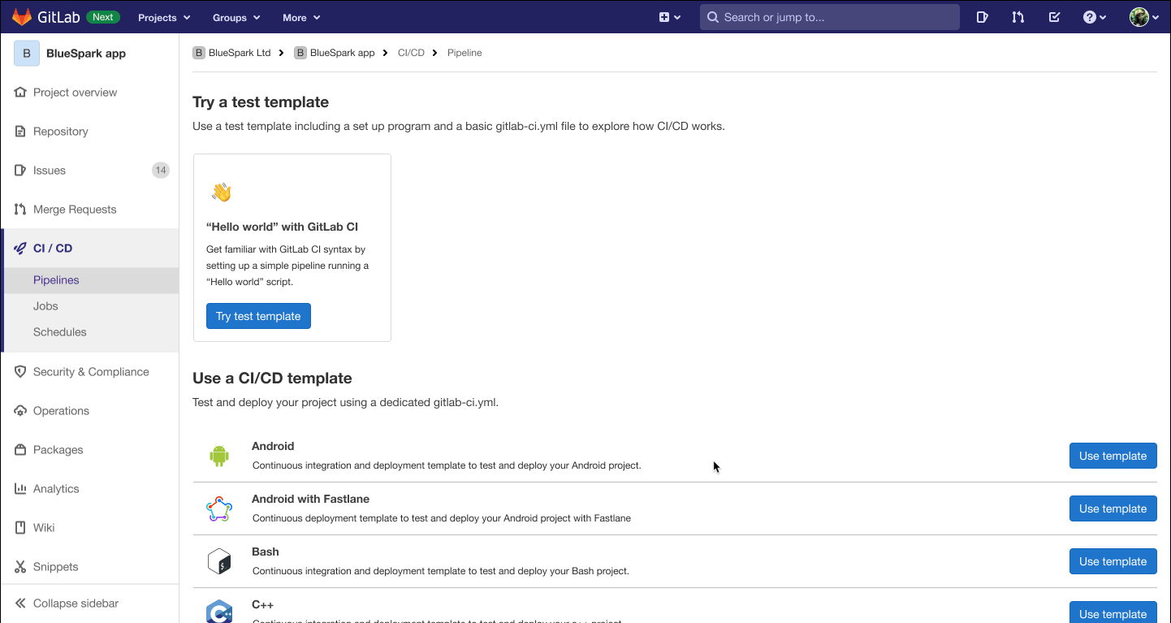Click the Bash template icon
This screenshot has width=1171, height=623.
pyautogui.click(x=218, y=560)
